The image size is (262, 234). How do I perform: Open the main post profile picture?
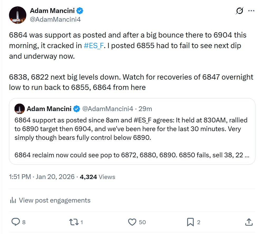[17, 15]
